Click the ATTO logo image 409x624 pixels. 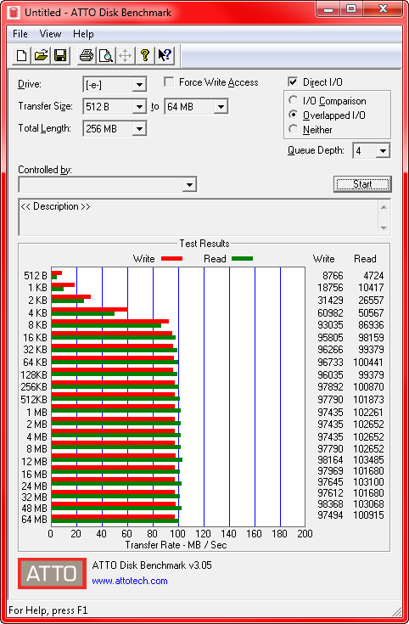coord(52,573)
